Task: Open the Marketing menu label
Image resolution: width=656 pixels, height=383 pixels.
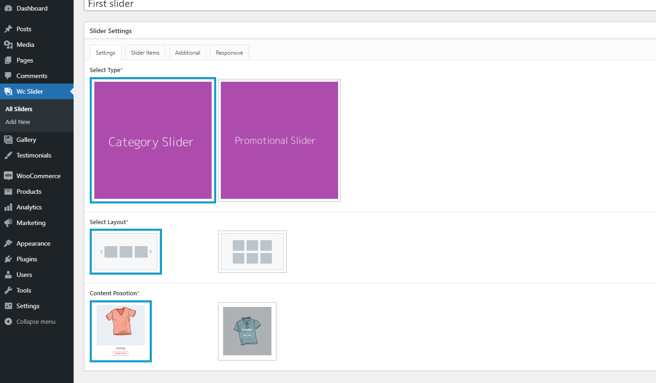Action: 31,223
